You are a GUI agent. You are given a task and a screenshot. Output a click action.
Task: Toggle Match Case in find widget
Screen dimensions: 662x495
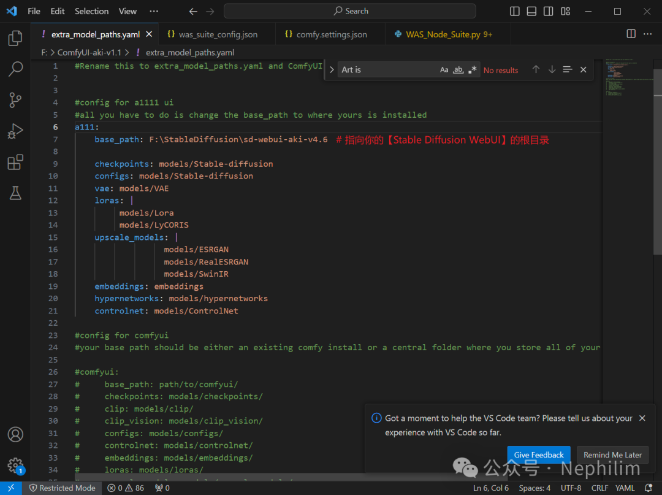pos(444,70)
